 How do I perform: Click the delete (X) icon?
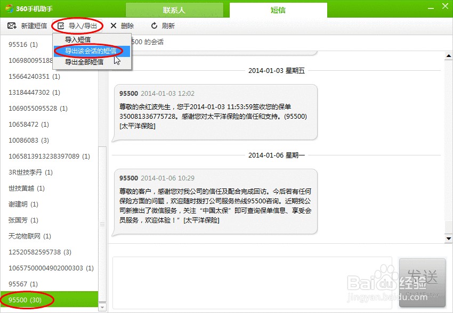pos(114,25)
